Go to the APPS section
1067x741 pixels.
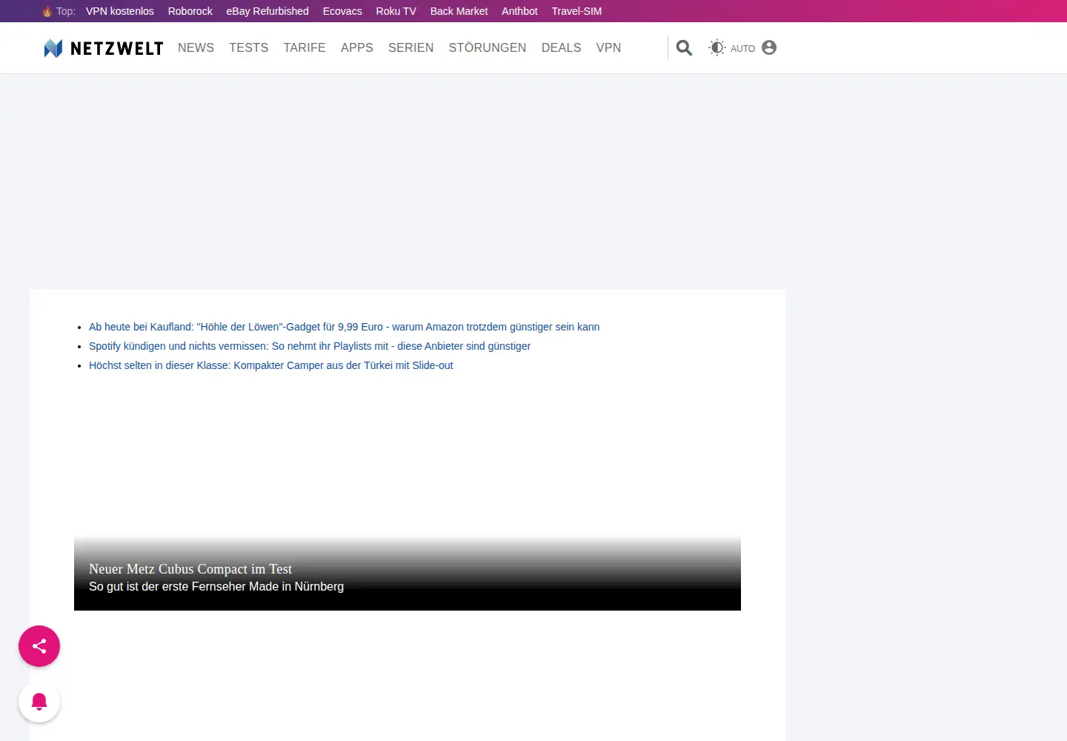tap(357, 47)
